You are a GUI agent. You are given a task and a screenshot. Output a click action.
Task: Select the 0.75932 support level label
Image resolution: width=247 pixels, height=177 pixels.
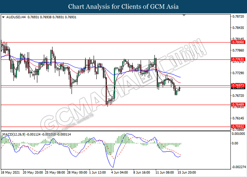[238, 126]
